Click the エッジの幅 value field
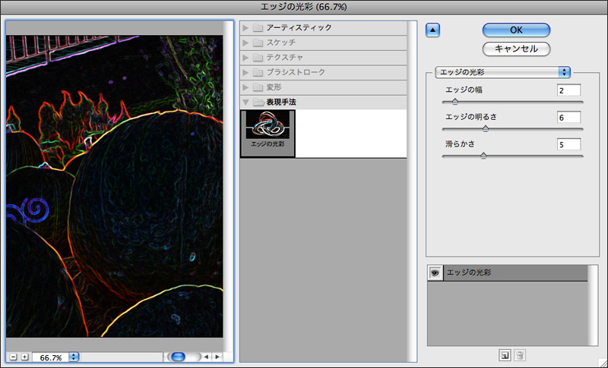 [x=568, y=90]
